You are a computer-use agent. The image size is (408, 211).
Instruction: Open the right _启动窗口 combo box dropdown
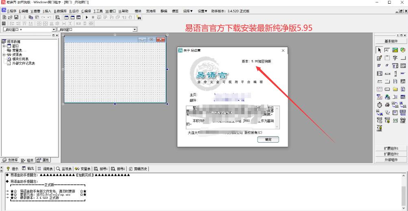tap(135, 30)
